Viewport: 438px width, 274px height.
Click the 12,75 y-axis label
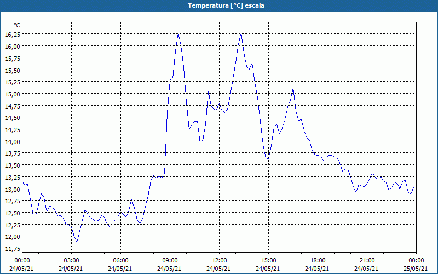pyautogui.click(x=13, y=201)
